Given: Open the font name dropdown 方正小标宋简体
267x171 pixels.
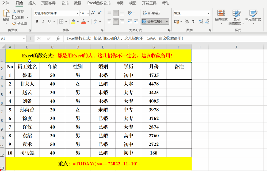Looking at the screenshot, I should [77, 13].
